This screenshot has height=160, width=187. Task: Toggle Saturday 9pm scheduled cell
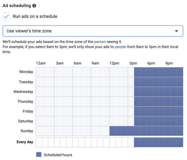(x=168, y=121)
